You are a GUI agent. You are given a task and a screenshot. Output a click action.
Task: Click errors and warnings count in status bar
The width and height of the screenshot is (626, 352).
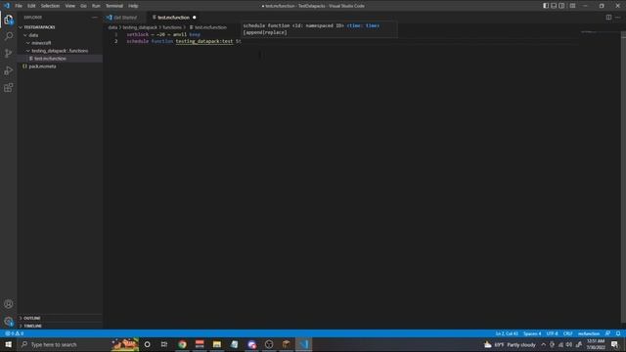point(14,333)
